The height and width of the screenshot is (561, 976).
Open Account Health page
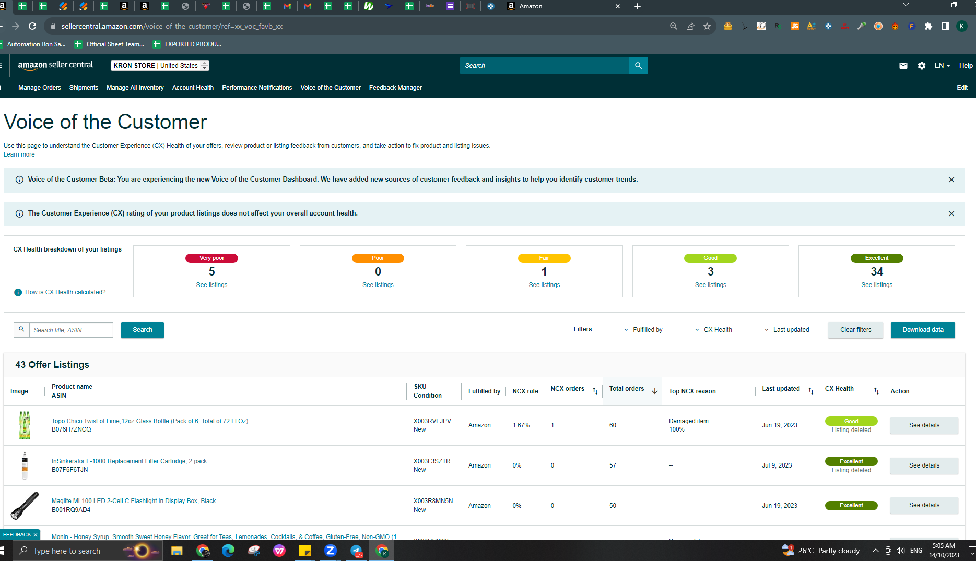pos(193,88)
